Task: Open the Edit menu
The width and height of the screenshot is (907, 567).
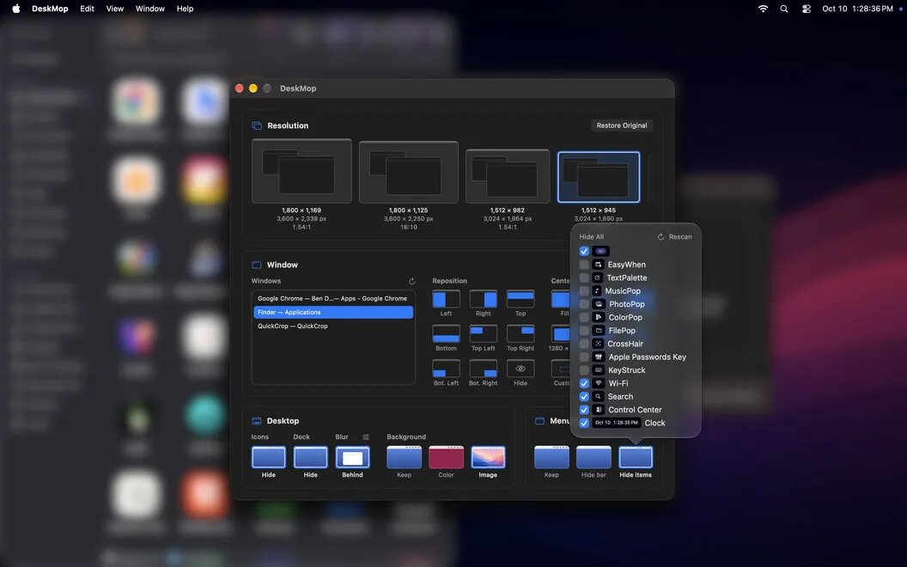Action: pyautogui.click(x=87, y=9)
